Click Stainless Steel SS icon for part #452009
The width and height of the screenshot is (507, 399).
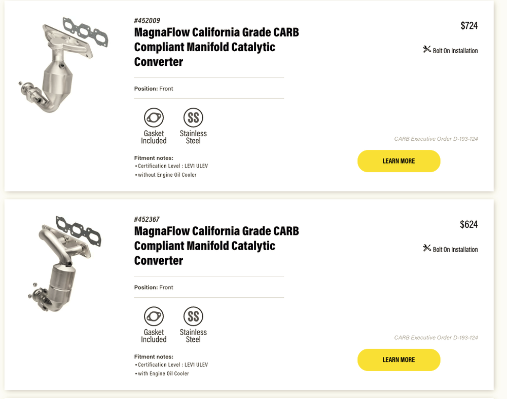(x=193, y=117)
